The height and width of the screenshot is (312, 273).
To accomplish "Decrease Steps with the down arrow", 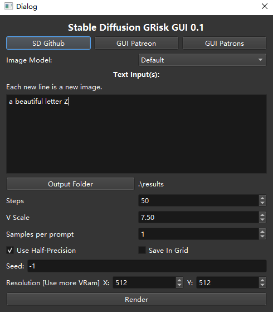I will [x=262, y=203].
